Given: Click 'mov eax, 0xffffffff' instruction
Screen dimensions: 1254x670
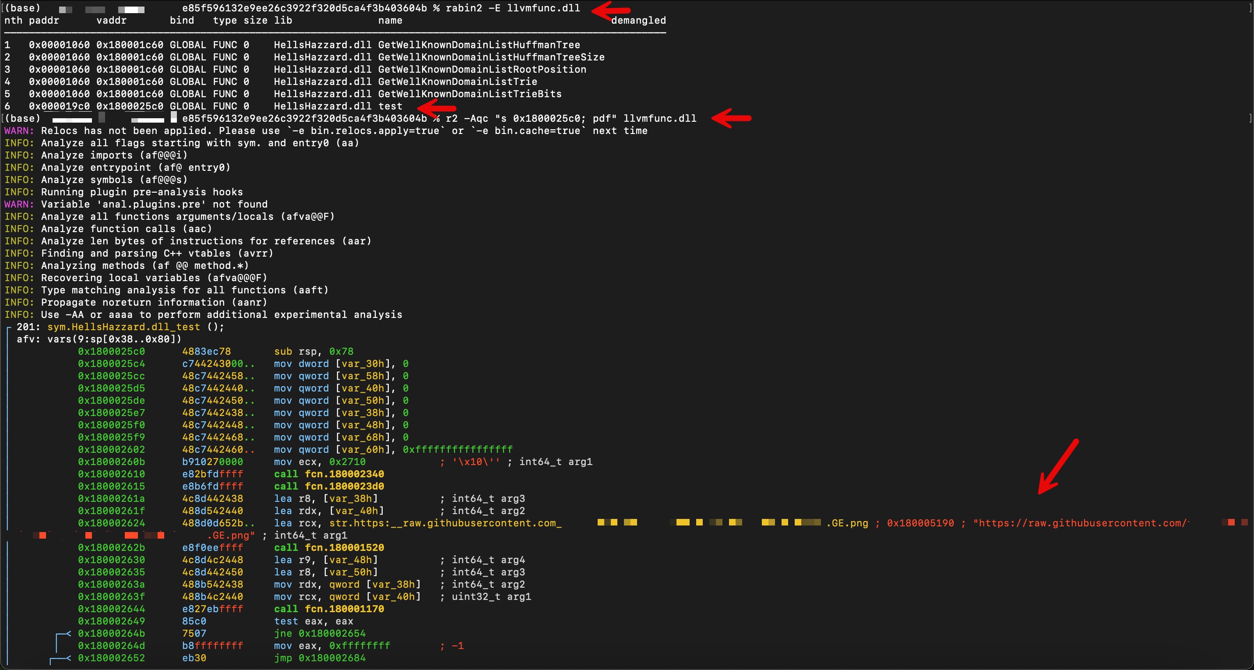Looking at the screenshot, I should (x=332, y=645).
